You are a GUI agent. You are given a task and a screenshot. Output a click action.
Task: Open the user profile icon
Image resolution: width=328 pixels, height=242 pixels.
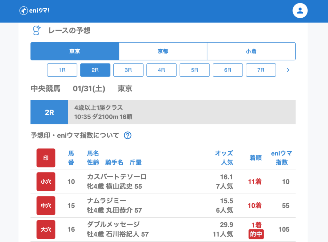coord(300,11)
